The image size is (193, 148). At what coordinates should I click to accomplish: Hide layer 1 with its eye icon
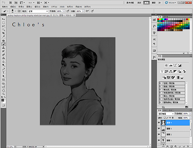tap(159, 140)
